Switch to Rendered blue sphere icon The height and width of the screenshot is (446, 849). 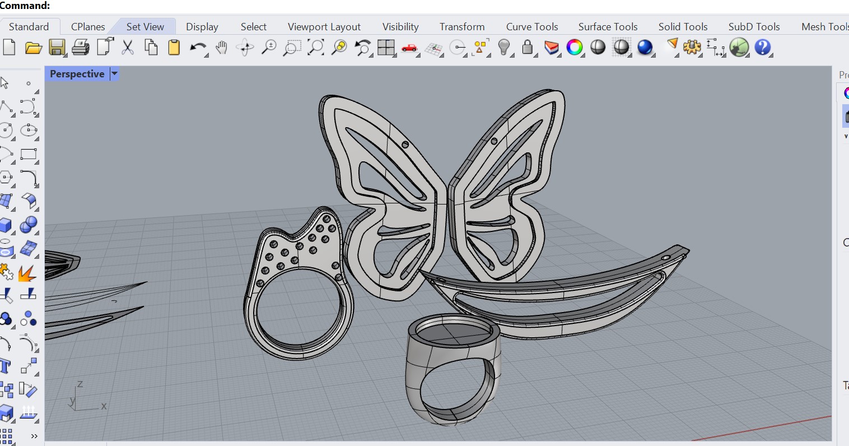[x=645, y=48]
